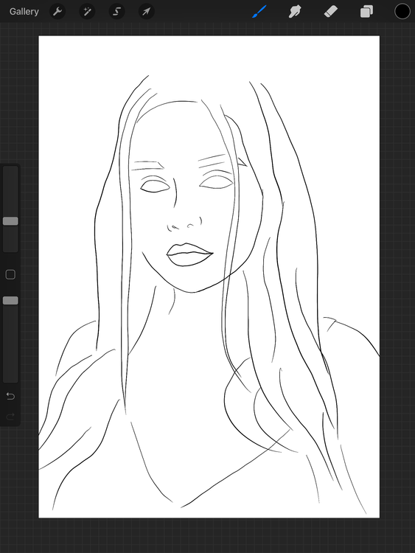Return to the Gallery
The width and height of the screenshot is (415, 553).
[24, 12]
